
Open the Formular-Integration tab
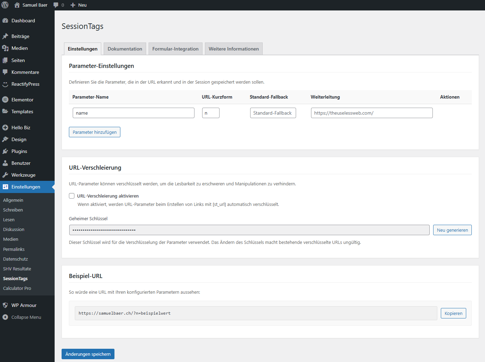tap(175, 49)
